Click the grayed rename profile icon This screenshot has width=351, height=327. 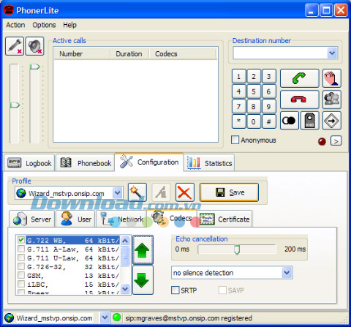pos(161,192)
